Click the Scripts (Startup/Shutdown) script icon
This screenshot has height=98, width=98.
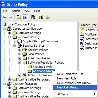(x=19, y=41)
